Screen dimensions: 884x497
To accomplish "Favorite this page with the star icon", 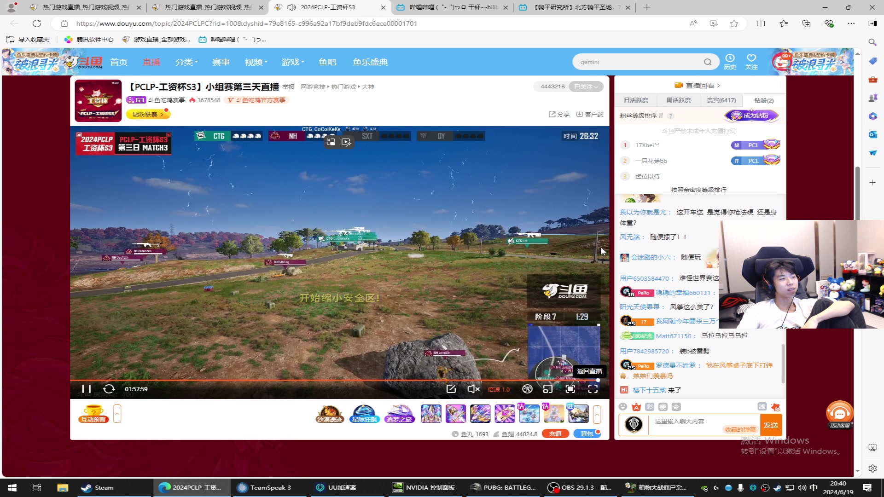I will point(734,23).
